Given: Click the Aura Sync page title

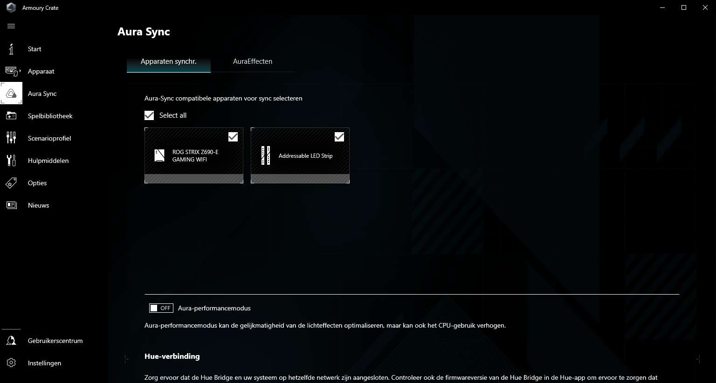Looking at the screenshot, I should coord(144,32).
